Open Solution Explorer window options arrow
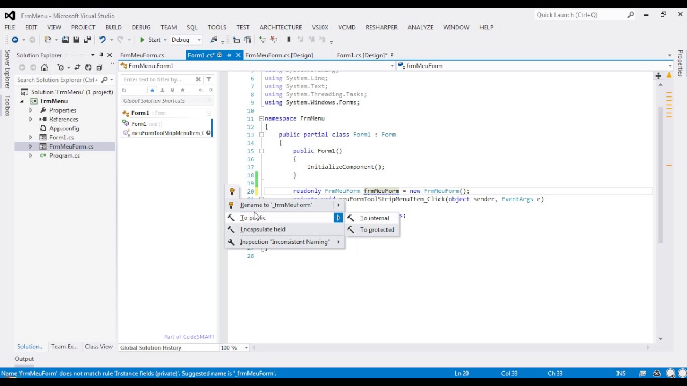Viewport: 687px width, 386px height. point(93,55)
